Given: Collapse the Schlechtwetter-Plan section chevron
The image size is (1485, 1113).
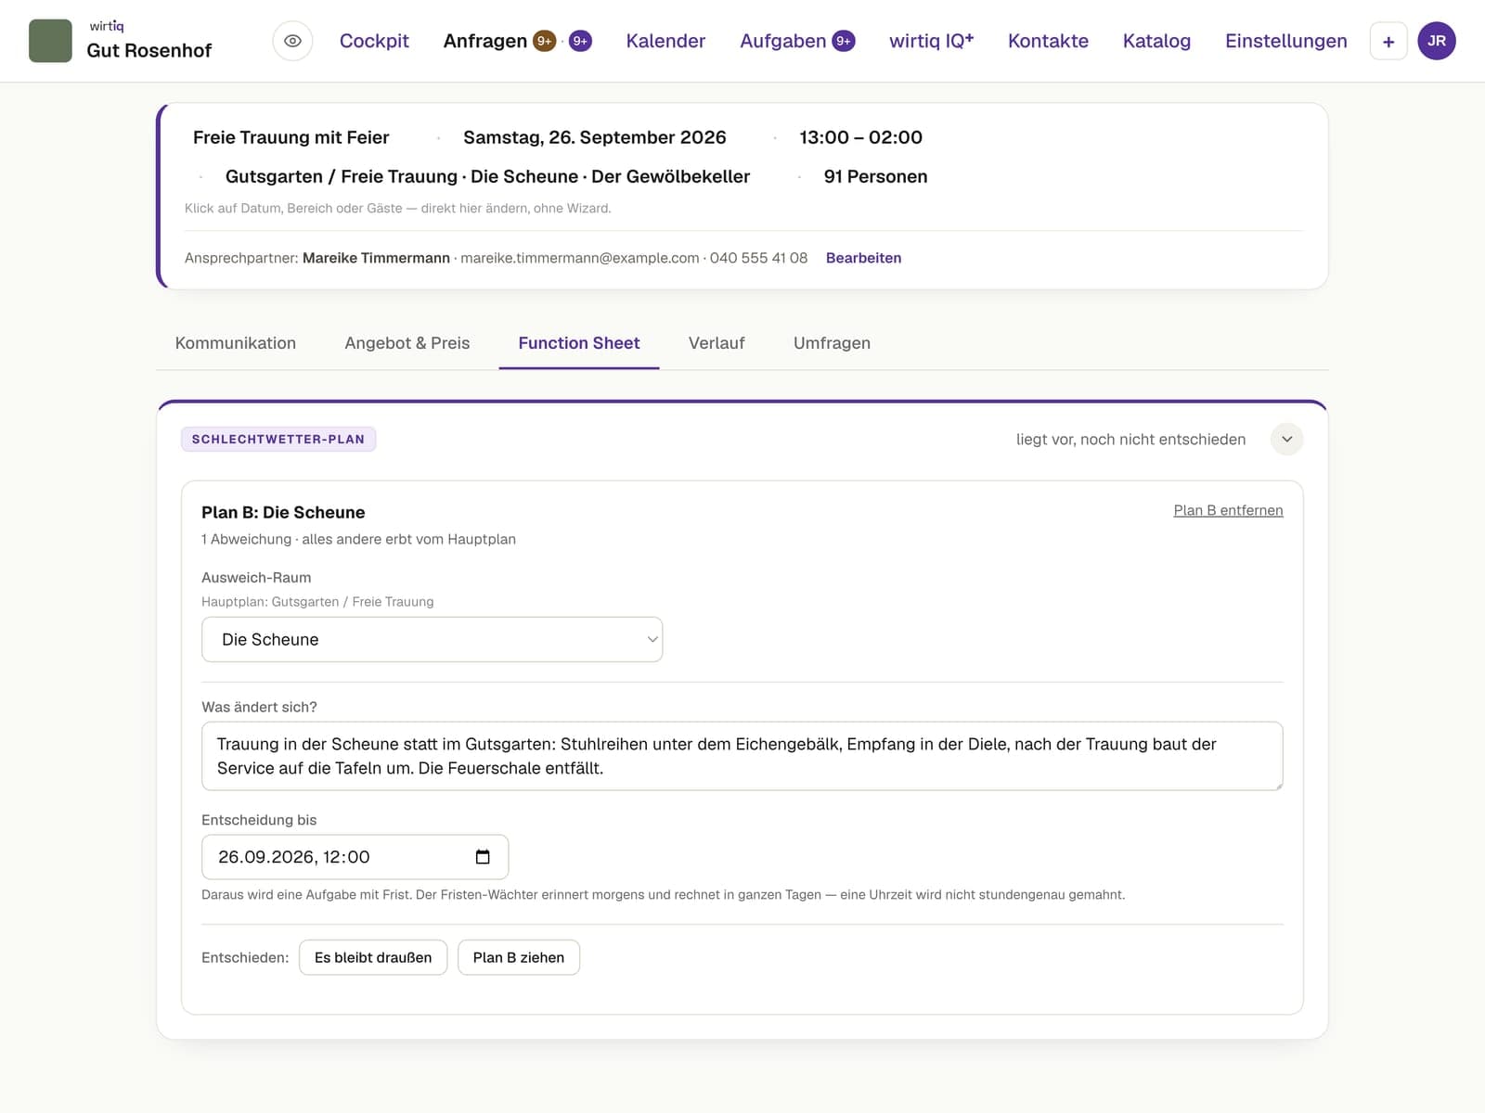Looking at the screenshot, I should (x=1286, y=440).
